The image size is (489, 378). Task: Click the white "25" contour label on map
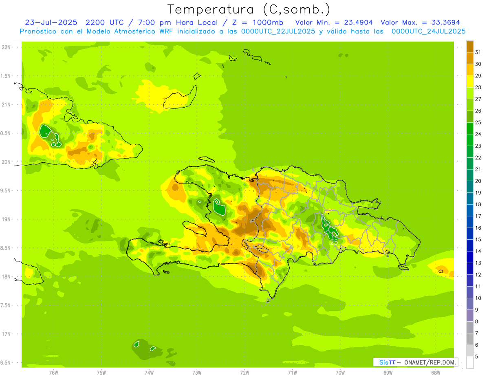[334, 242]
